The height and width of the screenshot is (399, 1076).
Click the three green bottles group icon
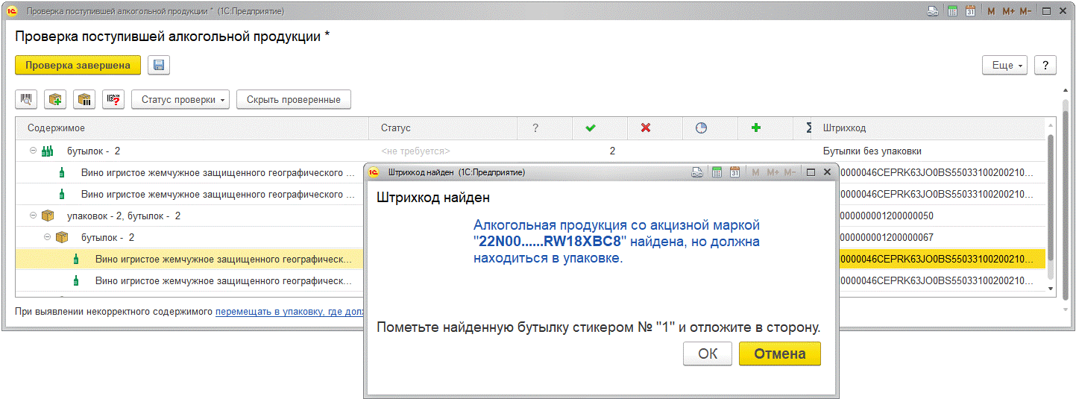47,151
